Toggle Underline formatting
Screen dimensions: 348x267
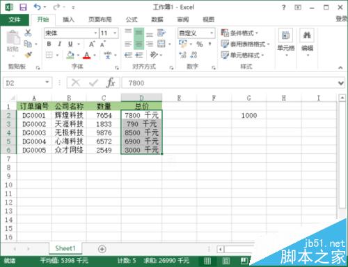[70, 44]
